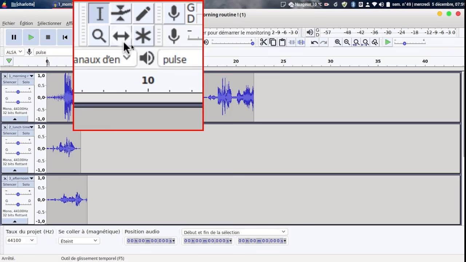Image resolution: width=466 pixels, height=262 pixels.
Task: Click the Zoom In magnifier in the toolbar
Action: click(x=337, y=42)
